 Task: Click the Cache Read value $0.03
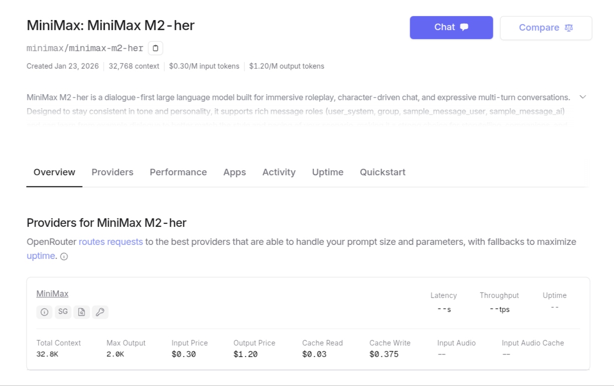tap(315, 354)
